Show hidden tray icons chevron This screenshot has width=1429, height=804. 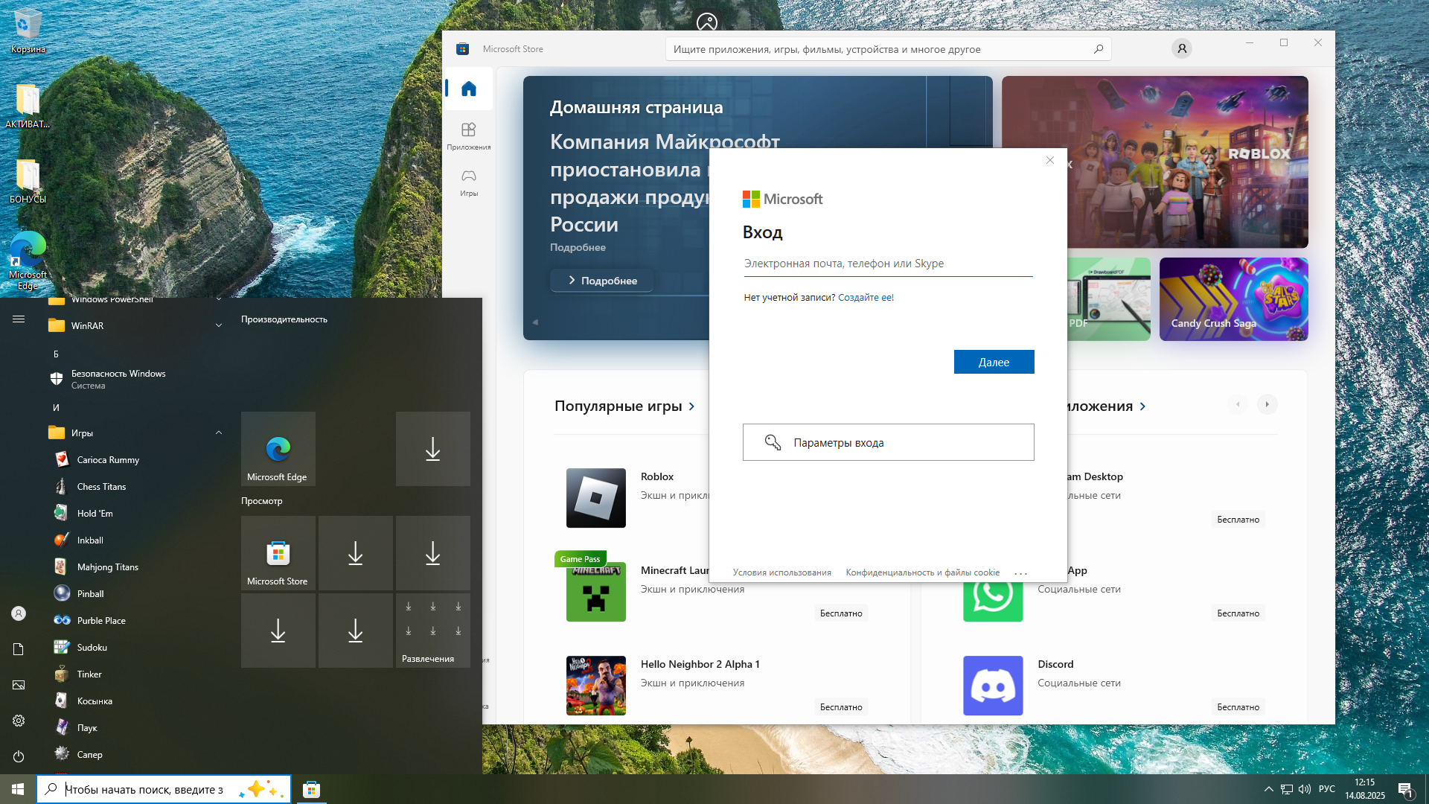tap(1268, 789)
